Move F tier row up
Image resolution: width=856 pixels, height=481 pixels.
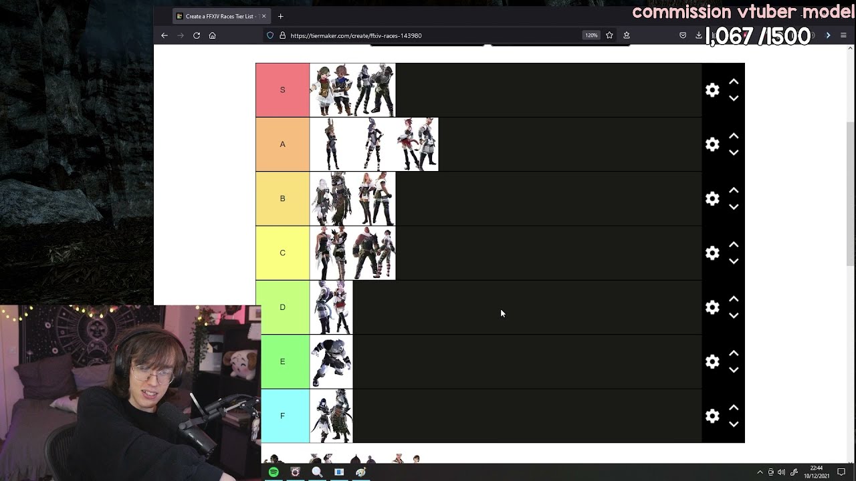(734, 408)
